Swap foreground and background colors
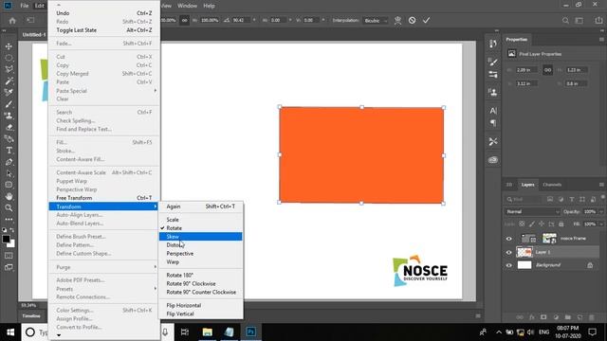607x341 pixels. pos(12,230)
